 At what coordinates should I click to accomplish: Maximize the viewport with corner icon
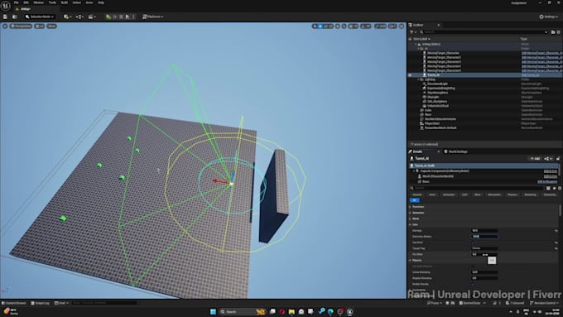pos(402,26)
